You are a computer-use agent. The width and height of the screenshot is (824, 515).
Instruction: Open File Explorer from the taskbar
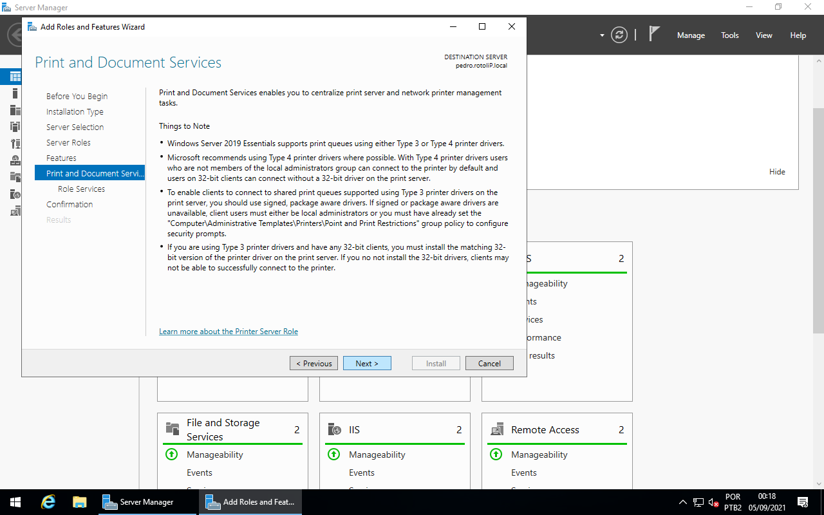[79, 502]
